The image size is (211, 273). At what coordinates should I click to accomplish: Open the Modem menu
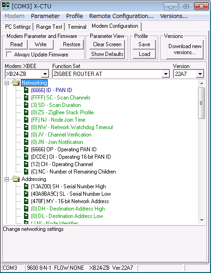[x=14, y=16]
